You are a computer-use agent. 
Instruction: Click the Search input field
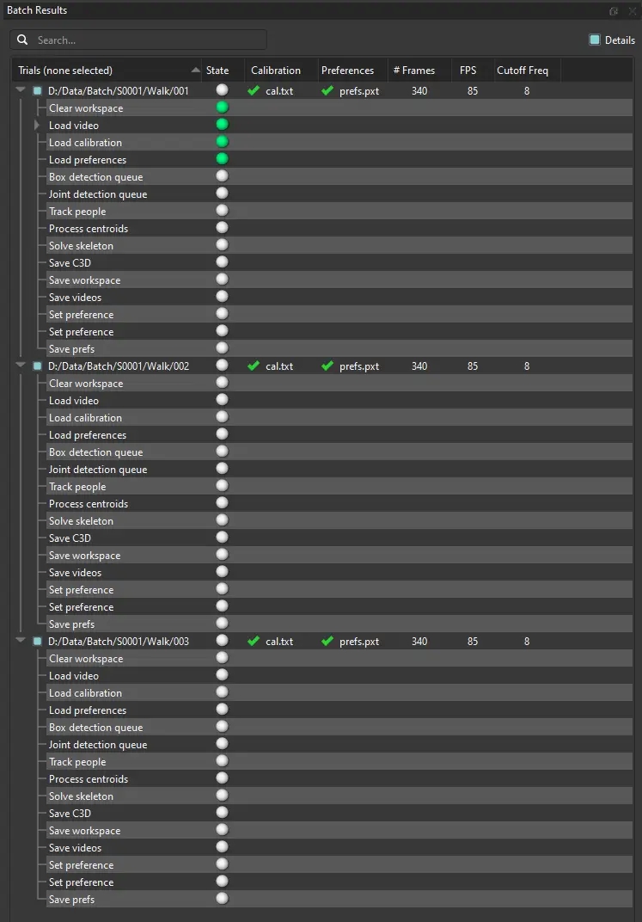[146, 40]
